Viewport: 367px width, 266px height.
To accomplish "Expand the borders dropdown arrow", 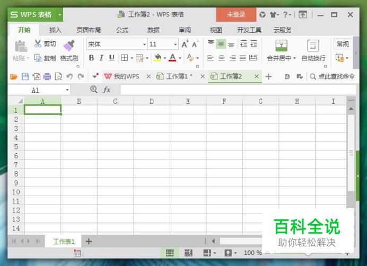I will [x=132, y=58].
